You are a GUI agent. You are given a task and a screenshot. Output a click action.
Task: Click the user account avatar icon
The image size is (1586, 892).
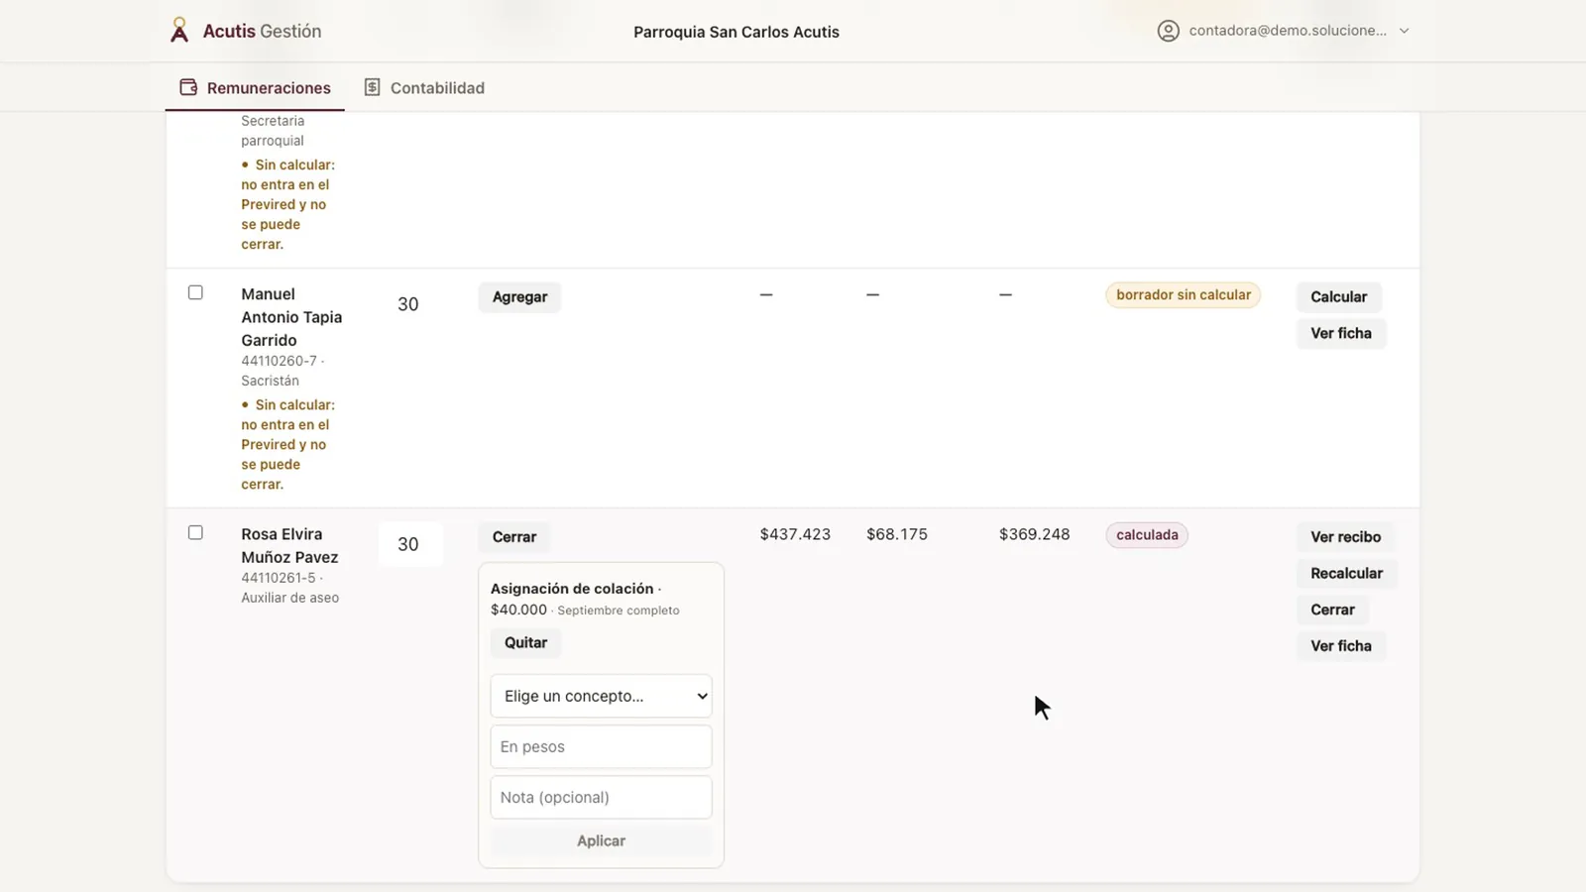1169,31
